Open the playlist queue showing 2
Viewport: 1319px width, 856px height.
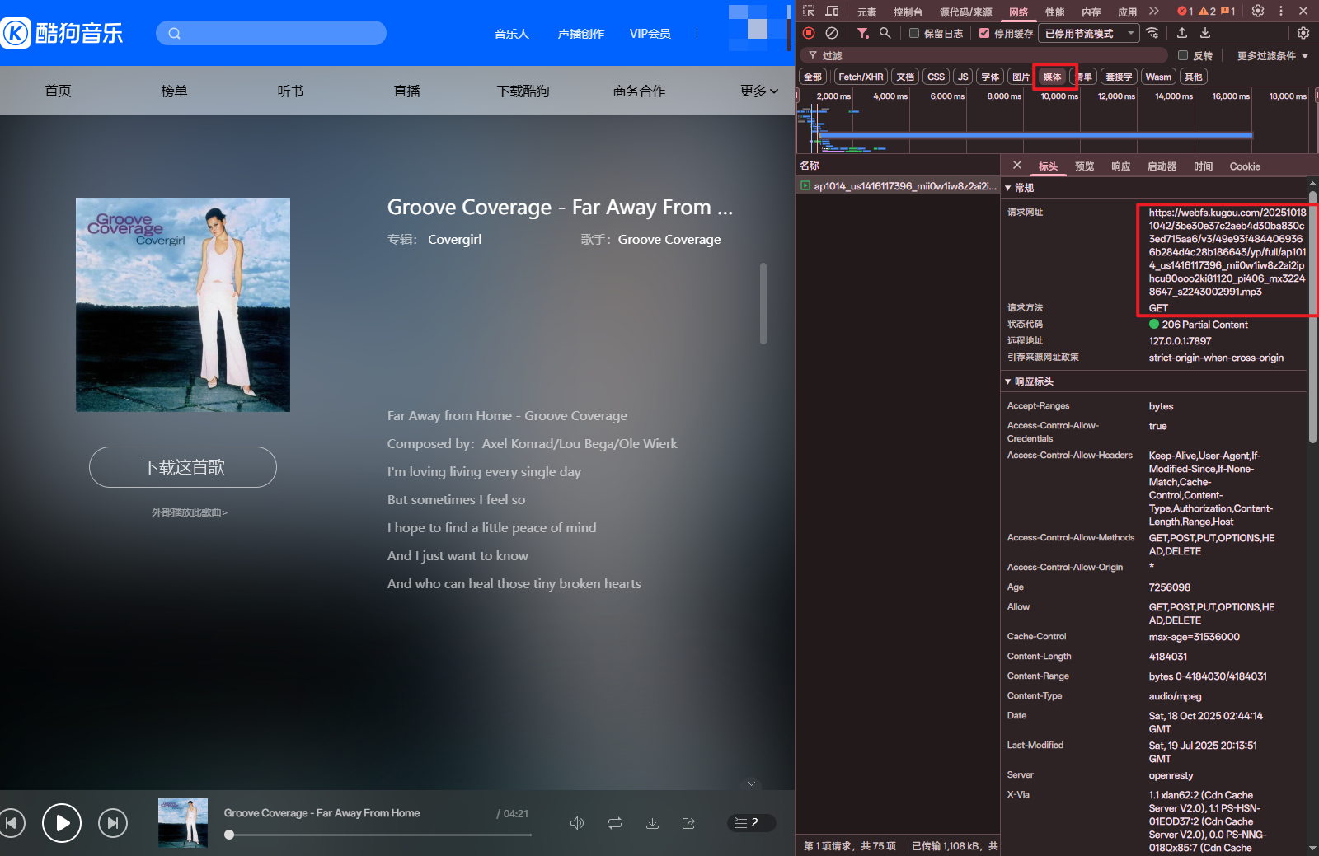[747, 822]
